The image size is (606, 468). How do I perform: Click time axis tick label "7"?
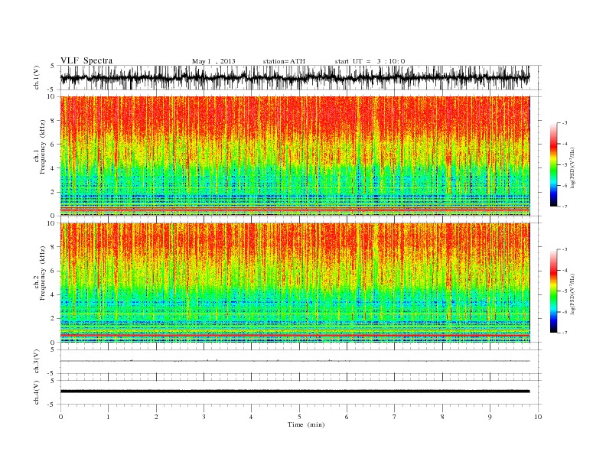coord(395,417)
